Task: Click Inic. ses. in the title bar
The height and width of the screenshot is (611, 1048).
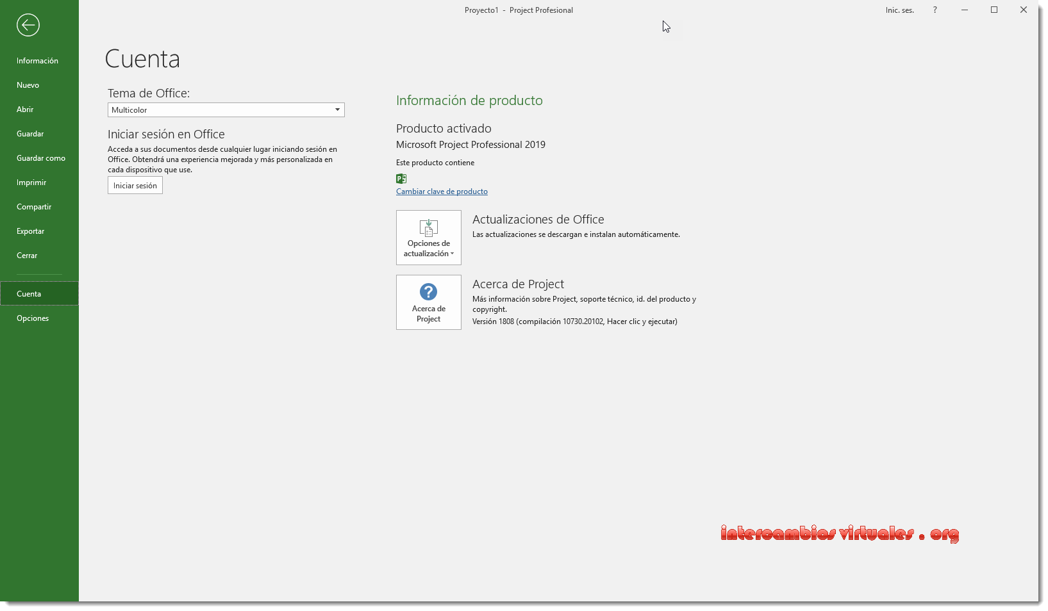Action: tap(900, 10)
